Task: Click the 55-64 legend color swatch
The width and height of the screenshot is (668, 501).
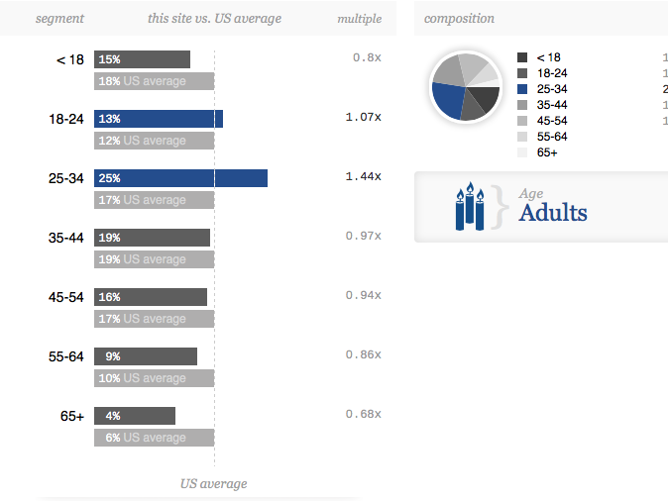Action: click(x=522, y=137)
